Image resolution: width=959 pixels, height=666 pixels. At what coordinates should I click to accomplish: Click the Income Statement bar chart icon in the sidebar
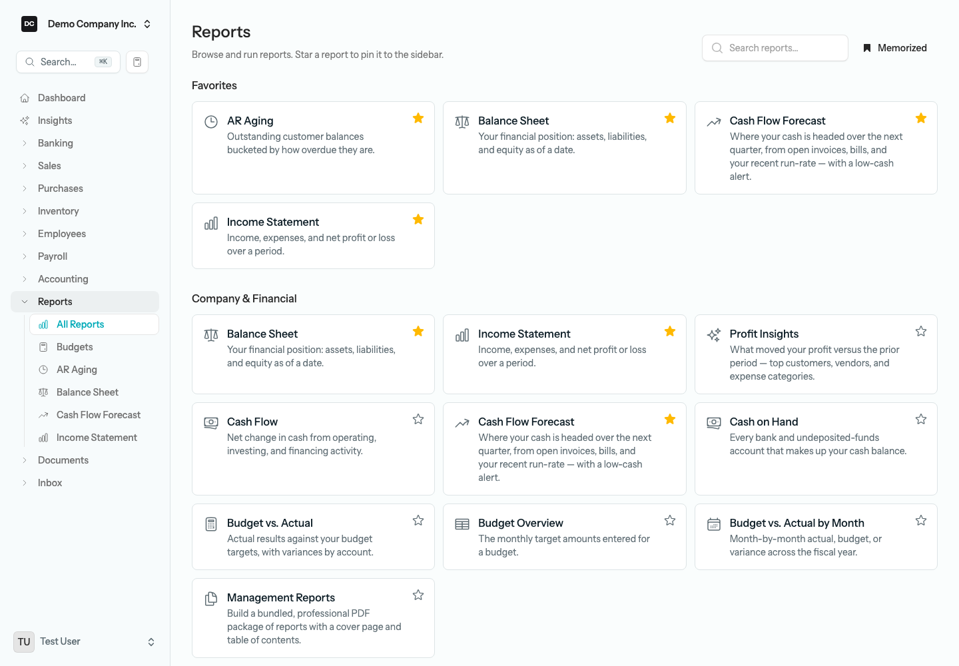tap(43, 438)
